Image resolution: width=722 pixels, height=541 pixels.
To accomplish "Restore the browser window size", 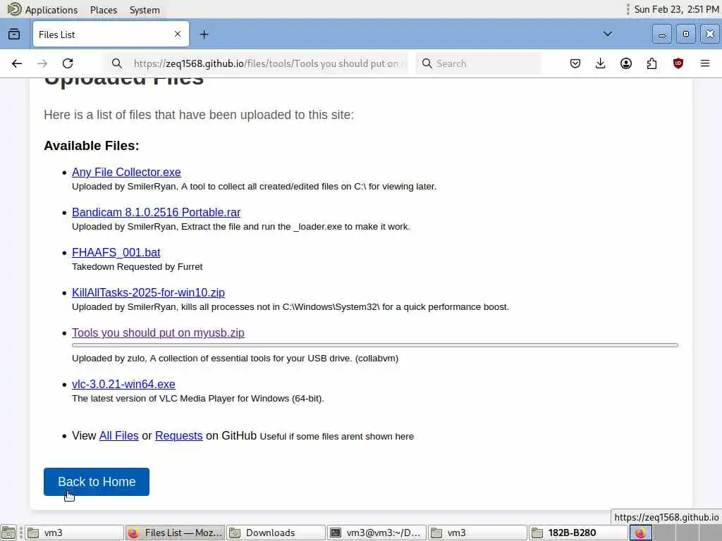I will pyautogui.click(x=685, y=34).
